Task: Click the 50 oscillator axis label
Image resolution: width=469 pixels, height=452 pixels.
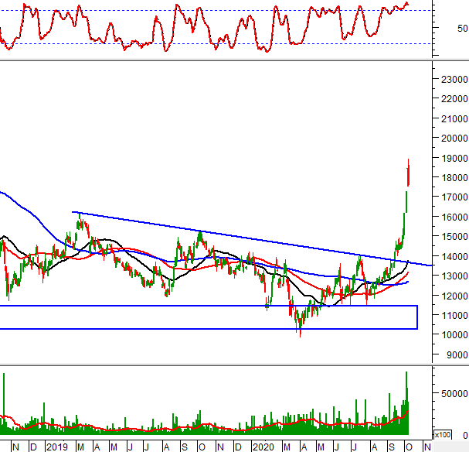Action: tap(462, 29)
